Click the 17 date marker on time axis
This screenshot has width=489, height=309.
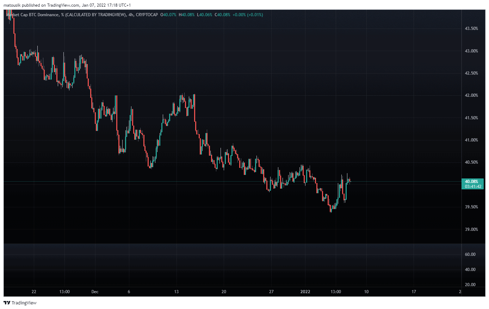(414, 292)
